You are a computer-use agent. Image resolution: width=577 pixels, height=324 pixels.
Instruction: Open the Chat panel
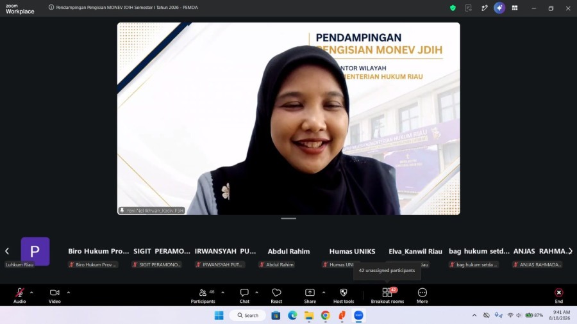(x=244, y=295)
